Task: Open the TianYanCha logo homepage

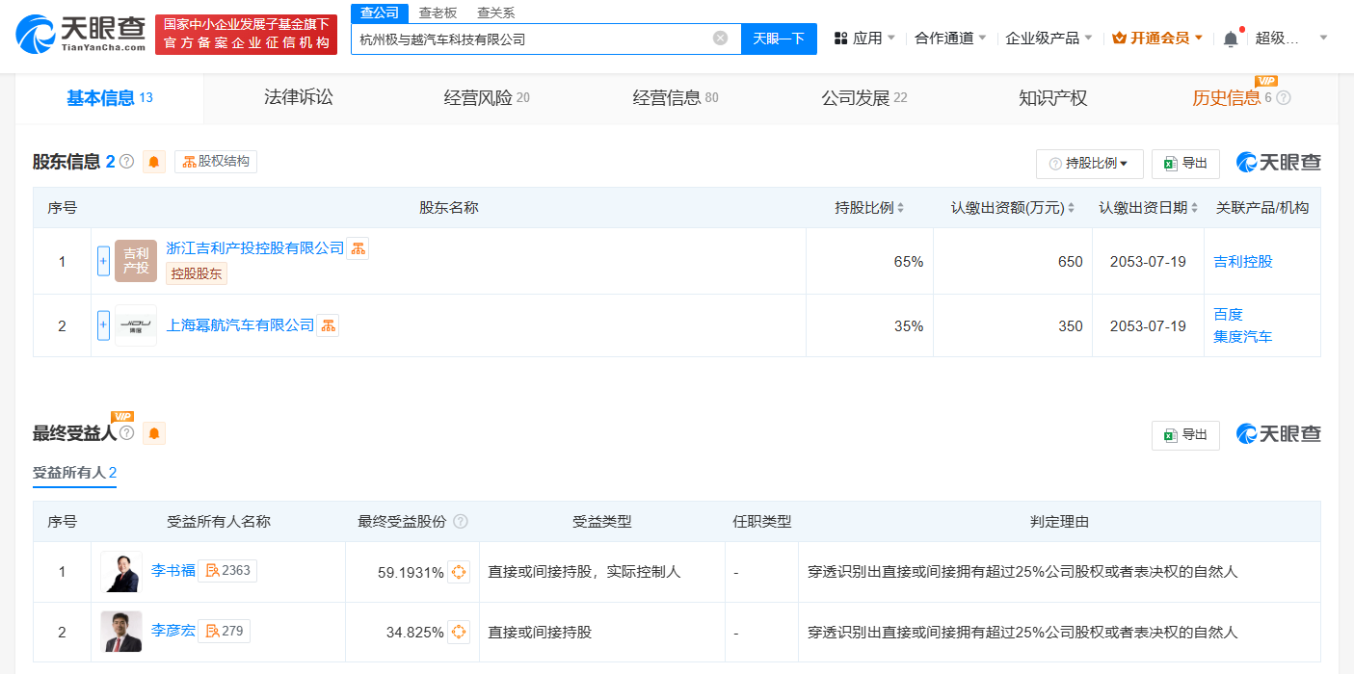Action: (x=80, y=34)
